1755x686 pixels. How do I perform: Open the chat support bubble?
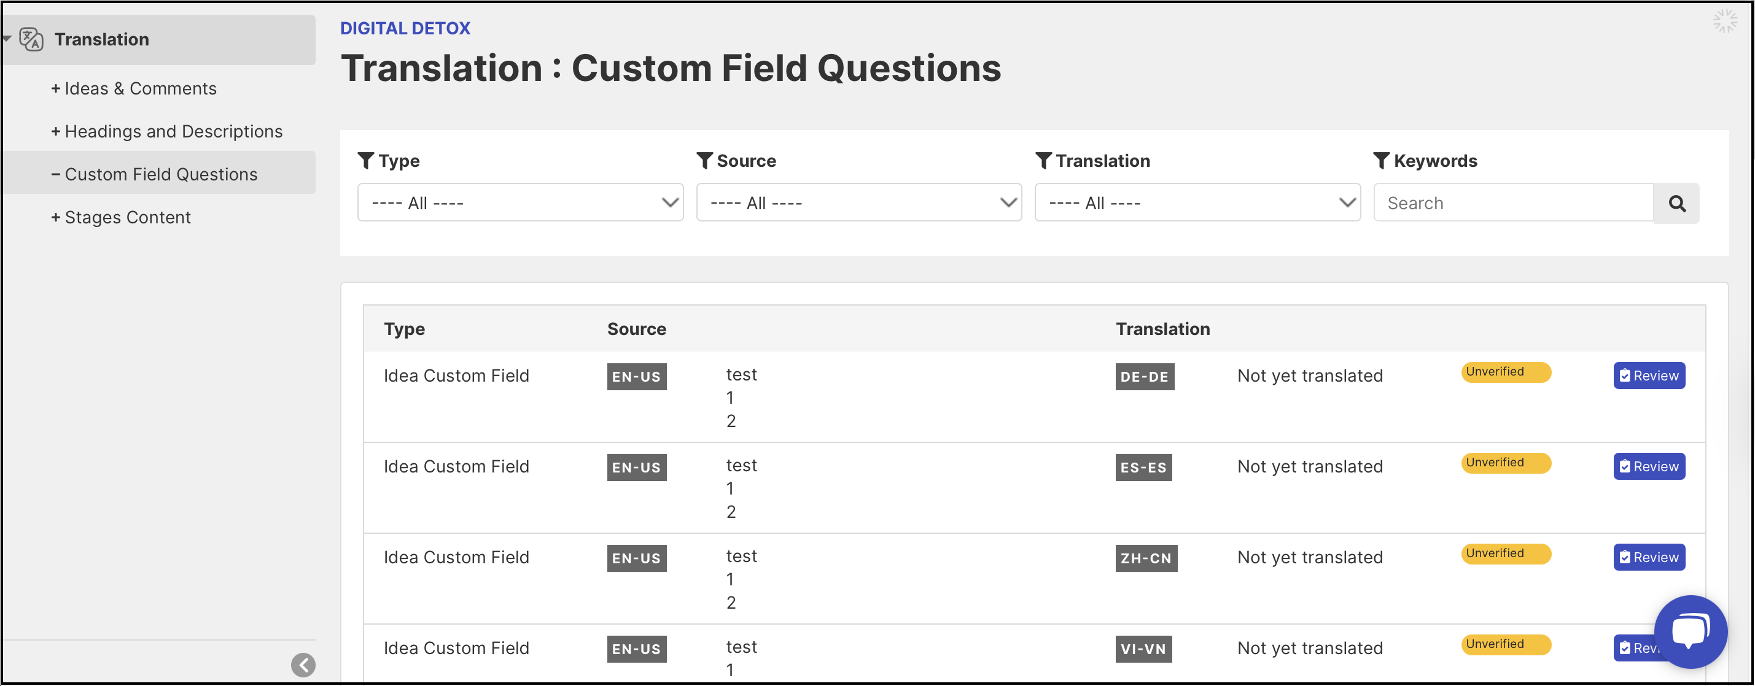click(1691, 631)
